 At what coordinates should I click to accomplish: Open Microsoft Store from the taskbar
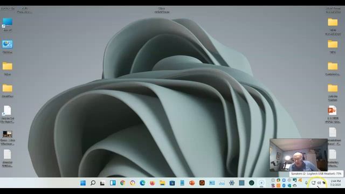[172, 183]
